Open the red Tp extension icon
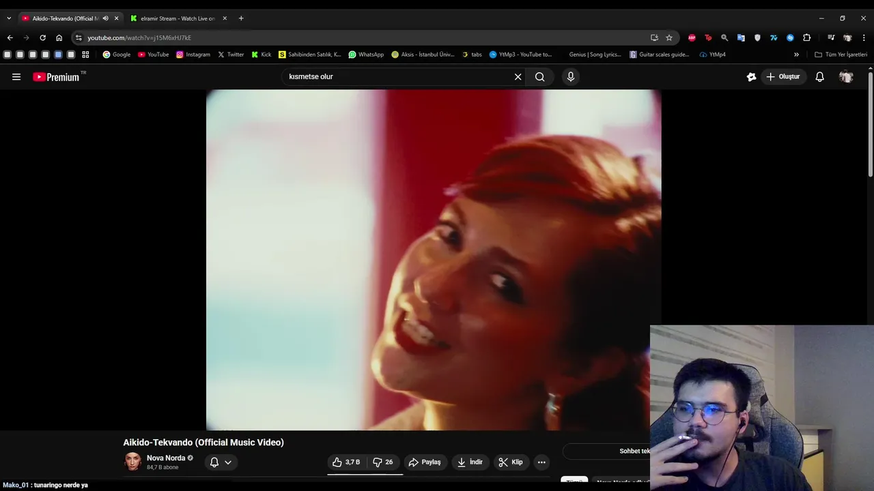The image size is (874, 491). point(708,38)
